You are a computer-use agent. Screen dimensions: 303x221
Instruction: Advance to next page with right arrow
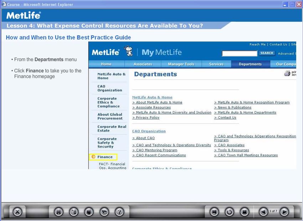284,212
